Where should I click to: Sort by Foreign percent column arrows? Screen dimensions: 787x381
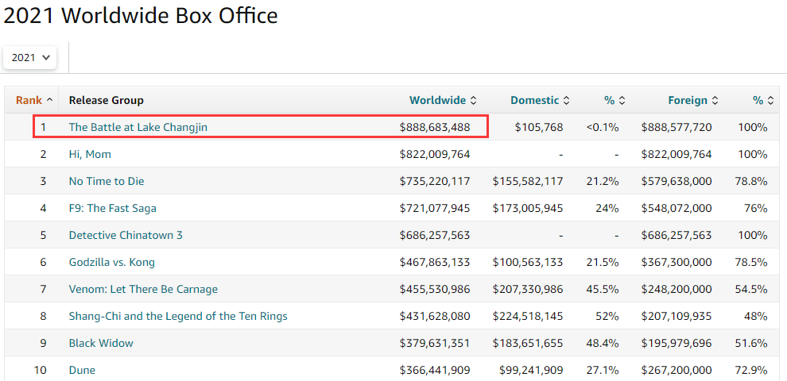click(771, 100)
